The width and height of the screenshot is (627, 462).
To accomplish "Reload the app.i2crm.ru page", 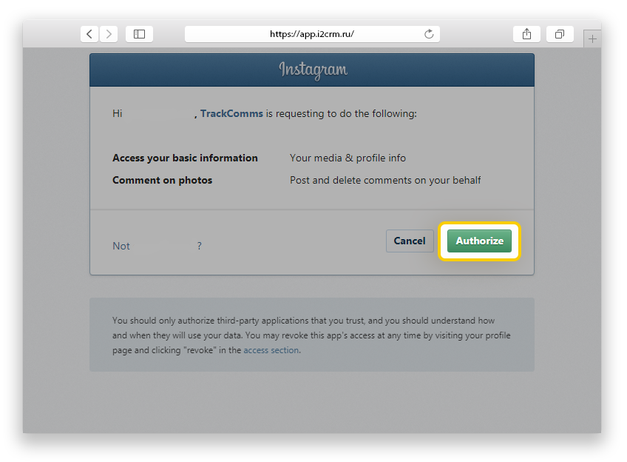I will (x=429, y=34).
